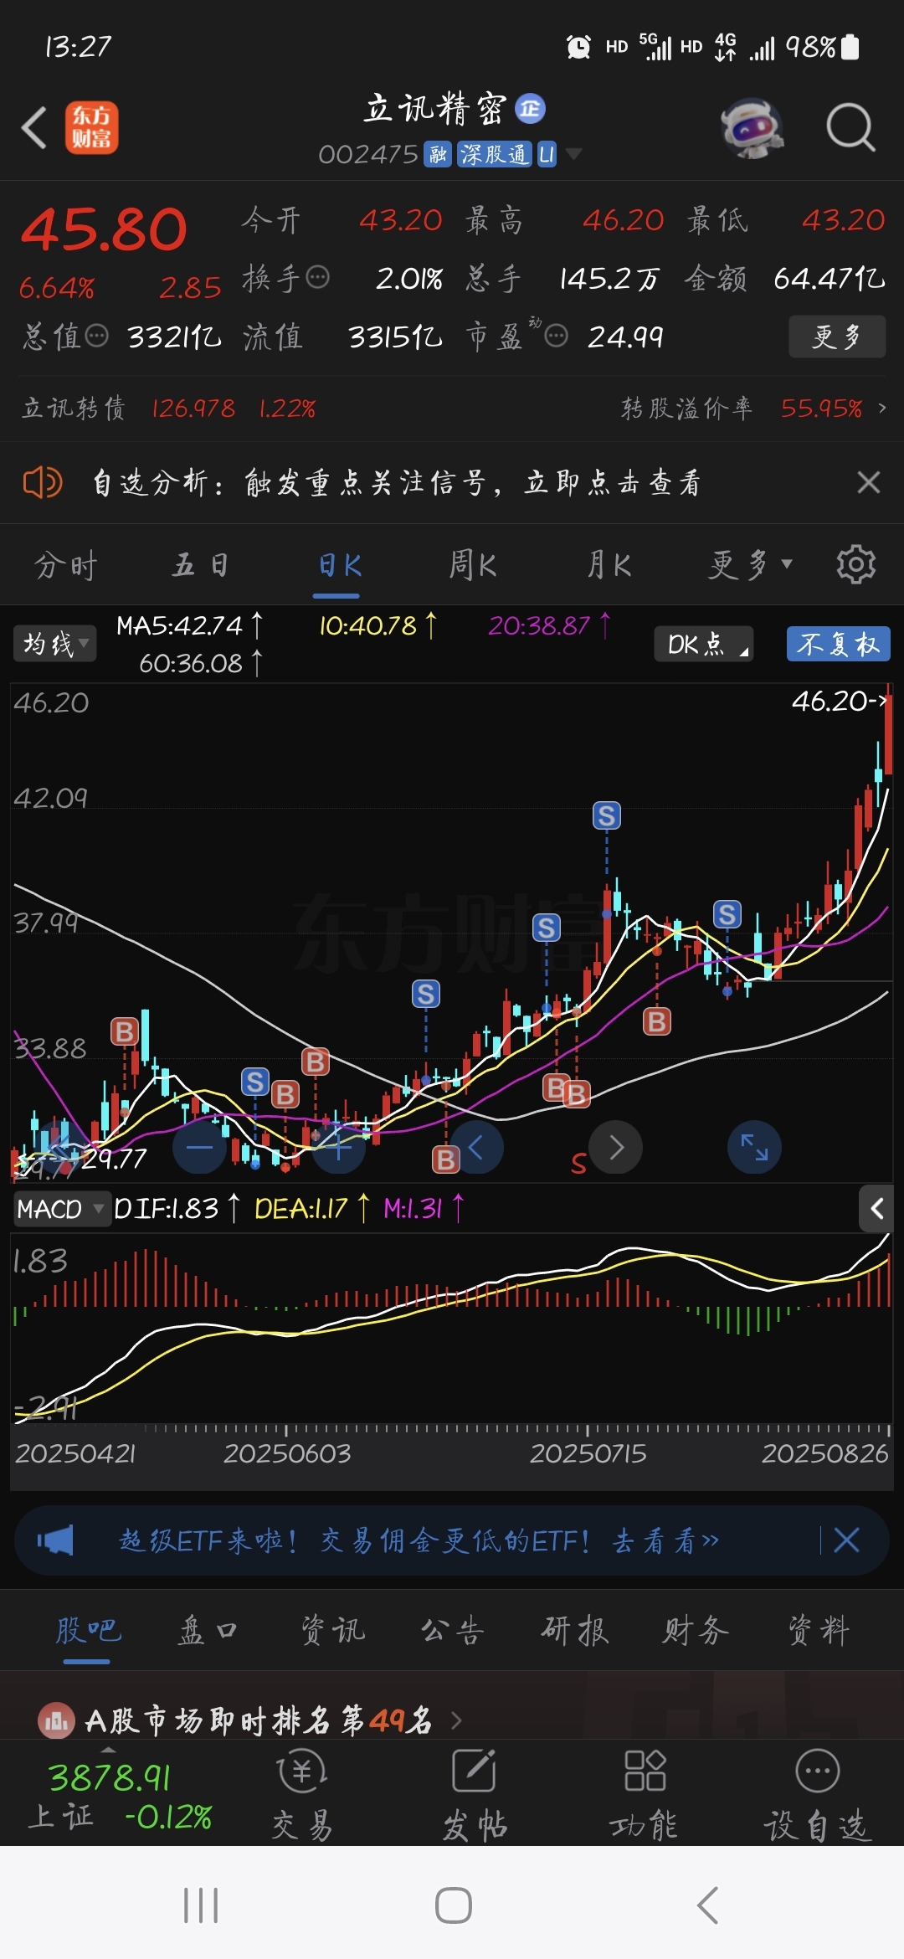Tap Android home button
The width and height of the screenshot is (904, 1959).
[453, 1905]
